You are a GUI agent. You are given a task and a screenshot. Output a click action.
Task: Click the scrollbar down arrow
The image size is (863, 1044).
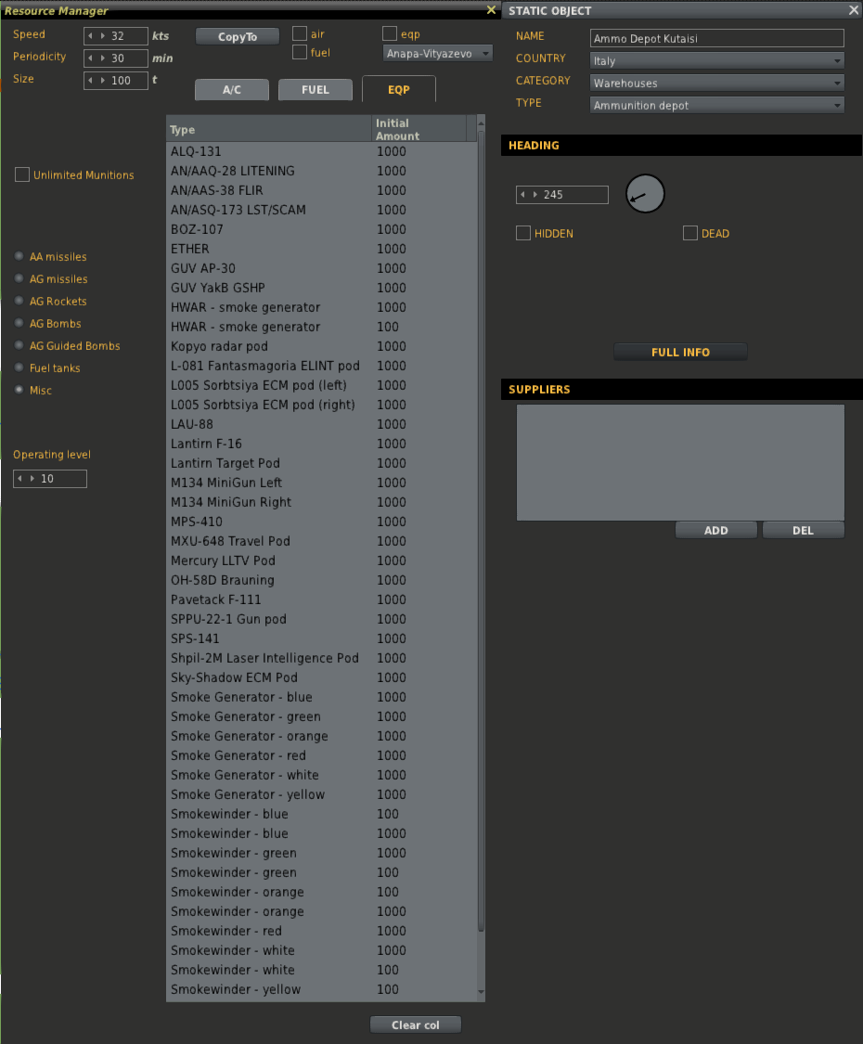point(481,992)
